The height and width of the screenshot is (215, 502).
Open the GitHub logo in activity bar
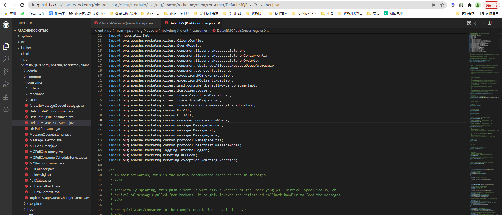[6, 25]
